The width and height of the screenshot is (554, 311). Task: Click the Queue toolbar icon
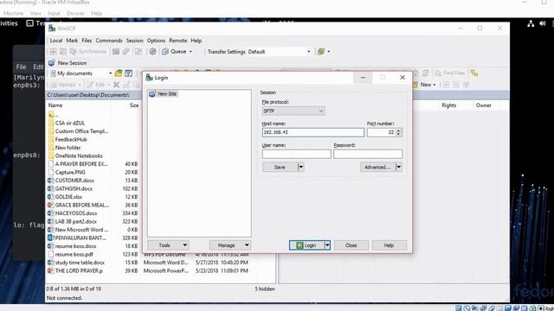tap(165, 52)
